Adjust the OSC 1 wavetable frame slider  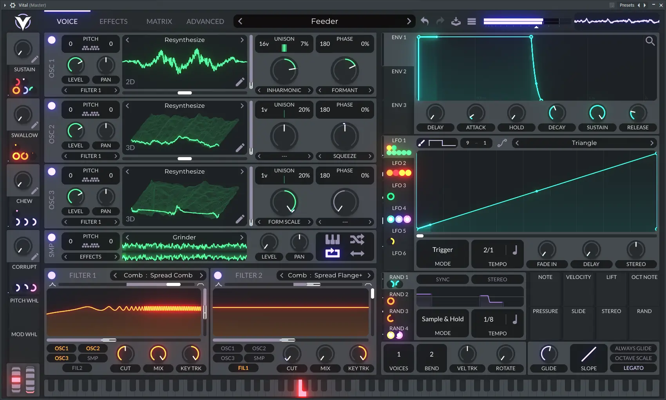coord(185,93)
